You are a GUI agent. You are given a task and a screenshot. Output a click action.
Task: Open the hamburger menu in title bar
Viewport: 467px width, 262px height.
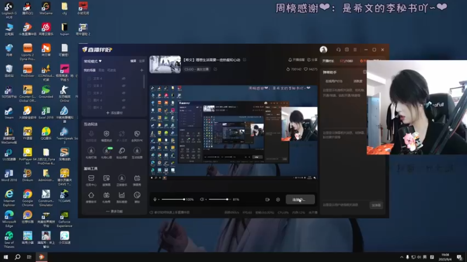pyautogui.click(x=355, y=49)
